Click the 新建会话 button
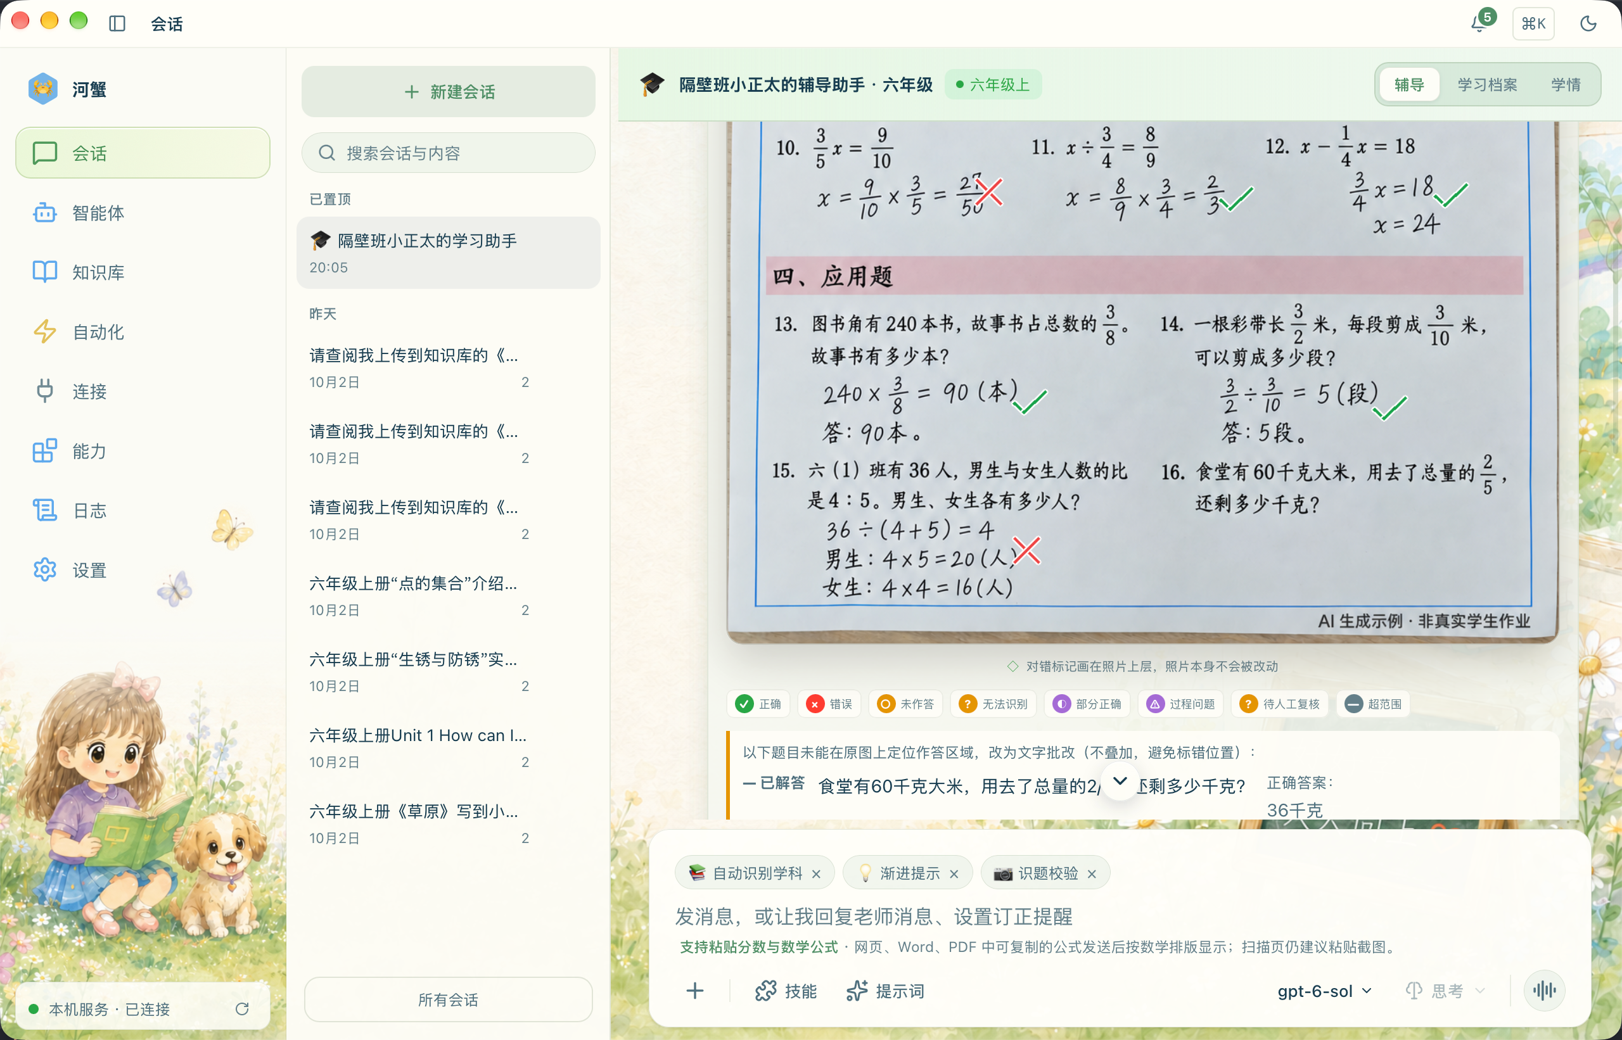The image size is (1622, 1040). (x=448, y=91)
